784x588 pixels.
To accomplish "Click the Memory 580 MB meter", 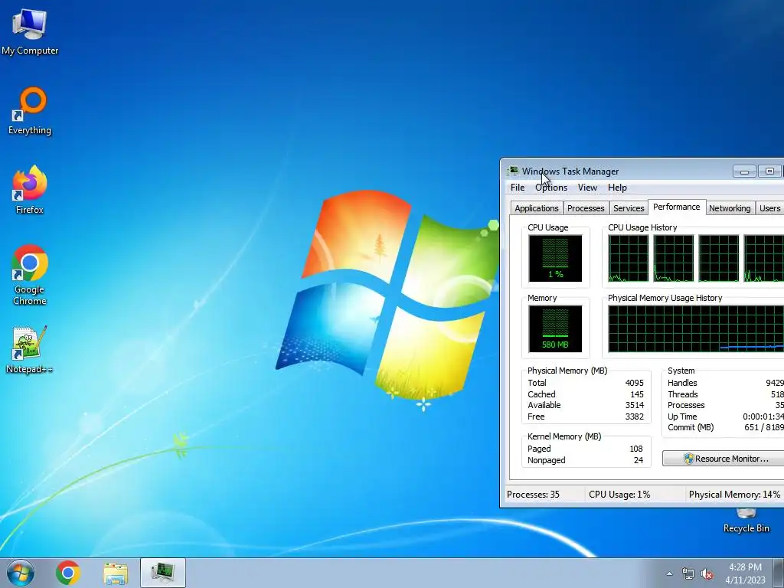I will point(555,329).
